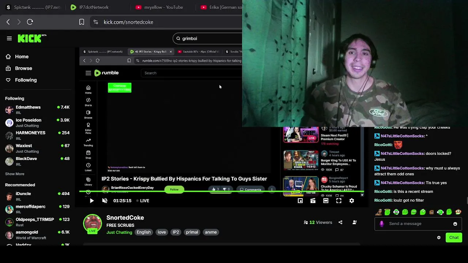Open the BlackDave channel
The height and width of the screenshot is (263, 468).
tap(37, 161)
